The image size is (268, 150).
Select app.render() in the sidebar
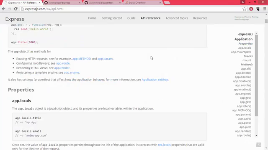coord(243,131)
